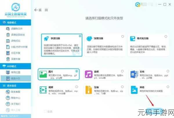The width and height of the screenshot is (174, 118).
Task: Collapse the 更多选项 section header
Action: tap(16, 86)
